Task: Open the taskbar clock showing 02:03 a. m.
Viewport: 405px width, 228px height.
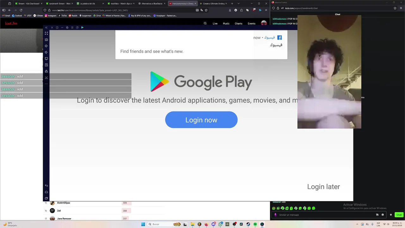Action: click(x=397, y=224)
